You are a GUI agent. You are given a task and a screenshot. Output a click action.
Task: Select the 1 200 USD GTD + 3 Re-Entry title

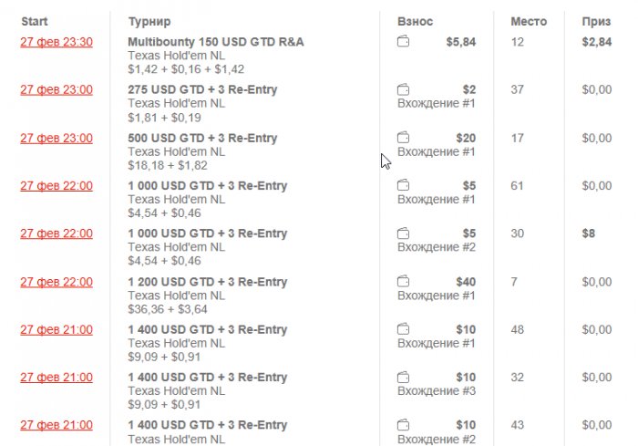point(207,282)
